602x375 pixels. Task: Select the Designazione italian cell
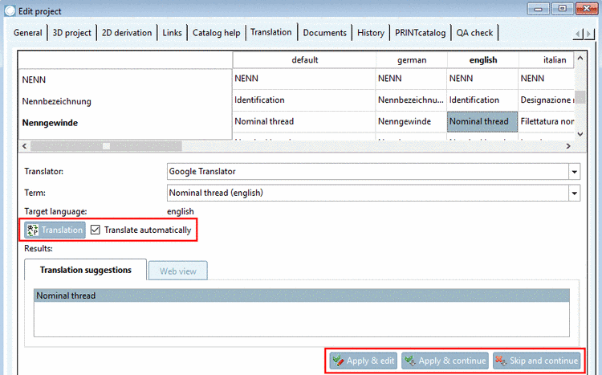coord(547,100)
